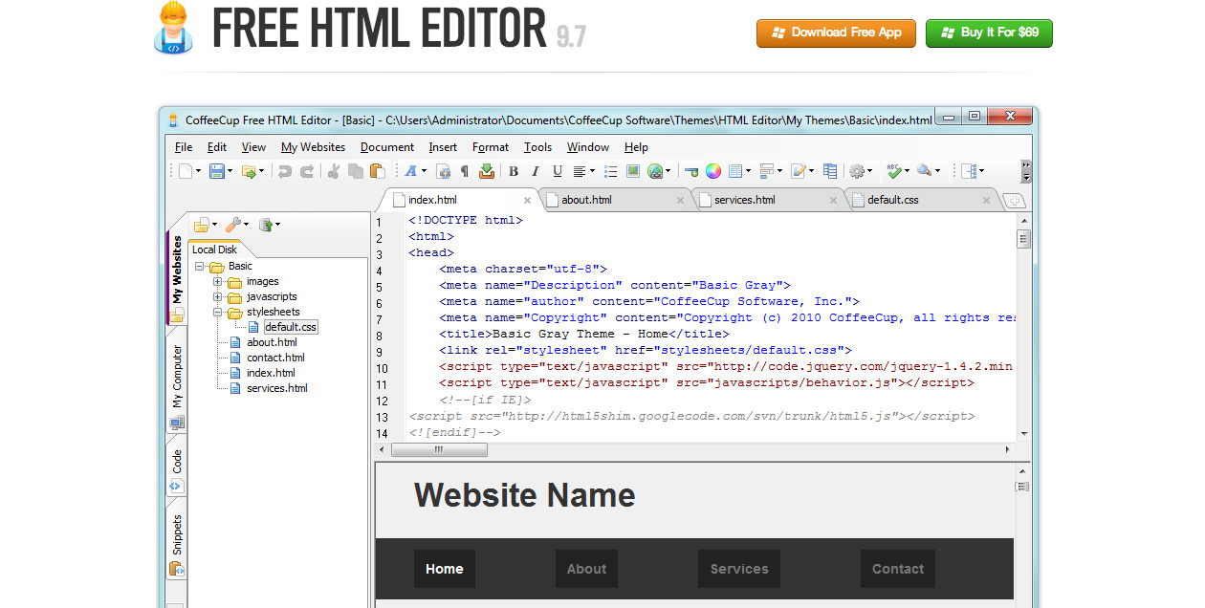Click the bulleted list icon
The height and width of the screenshot is (608, 1205).
610,171
